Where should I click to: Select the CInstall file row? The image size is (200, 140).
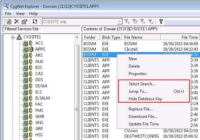point(141,49)
